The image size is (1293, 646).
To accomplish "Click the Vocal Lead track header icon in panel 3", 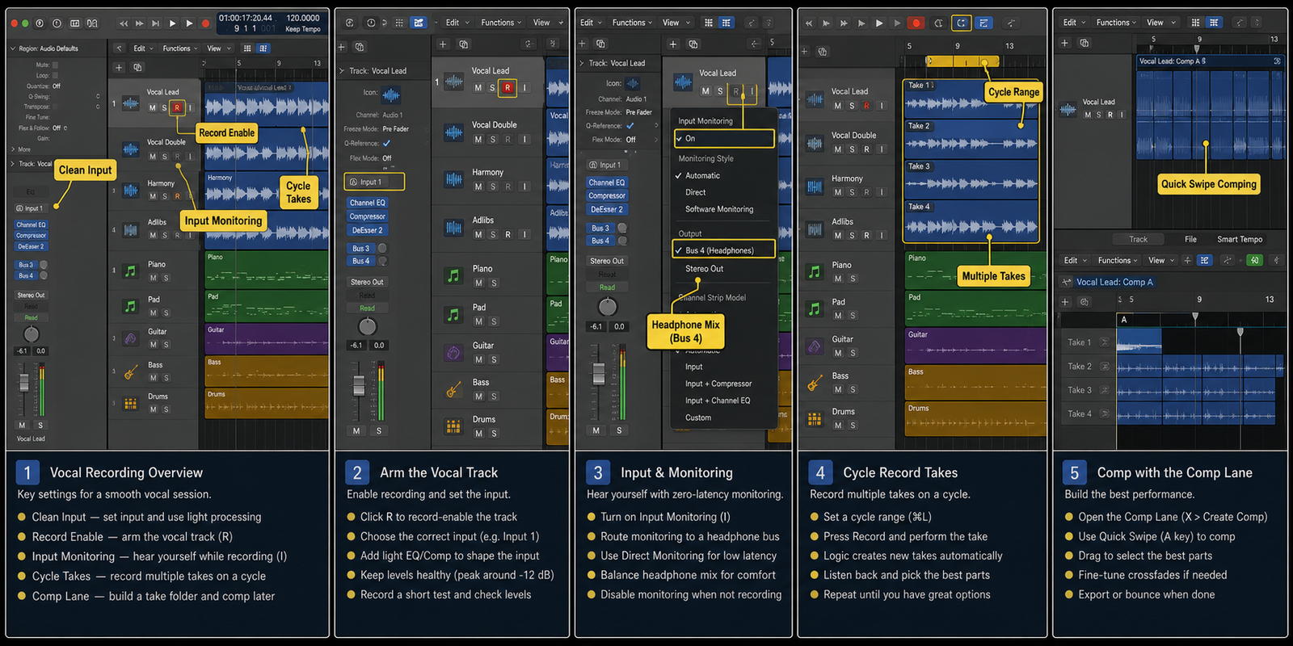I will coord(684,82).
